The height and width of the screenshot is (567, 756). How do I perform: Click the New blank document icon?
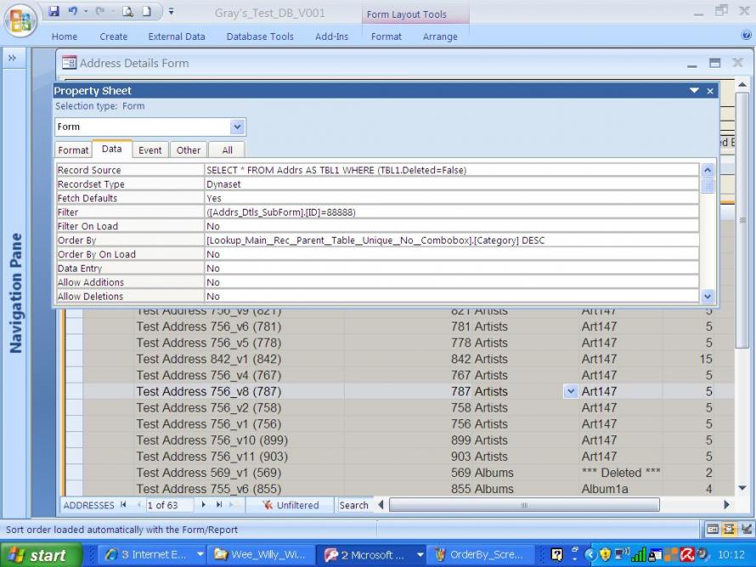(148, 13)
